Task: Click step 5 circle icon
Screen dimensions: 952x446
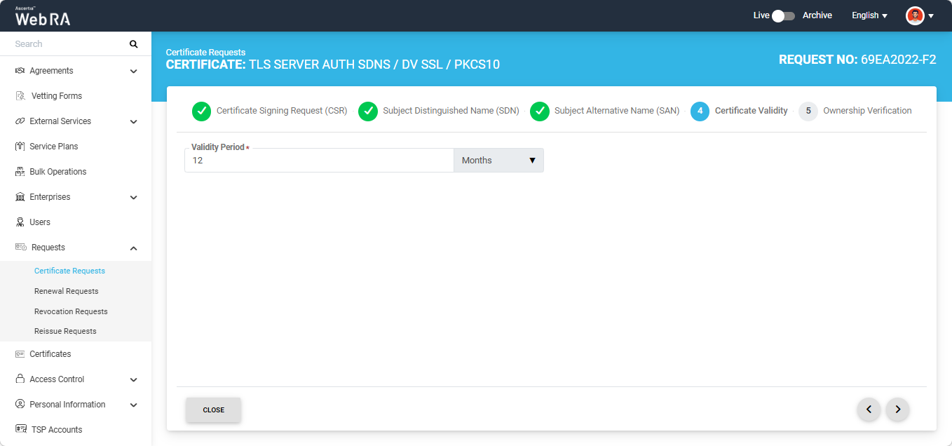Action: (x=808, y=111)
